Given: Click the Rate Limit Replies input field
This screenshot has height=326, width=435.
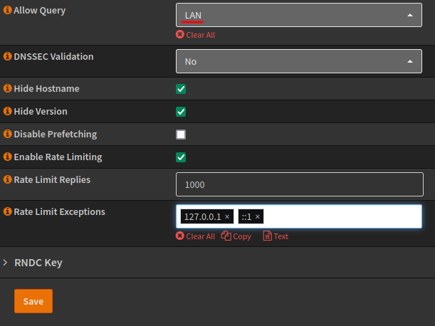Looking at the screenshot, I should (x=300, y=184).
